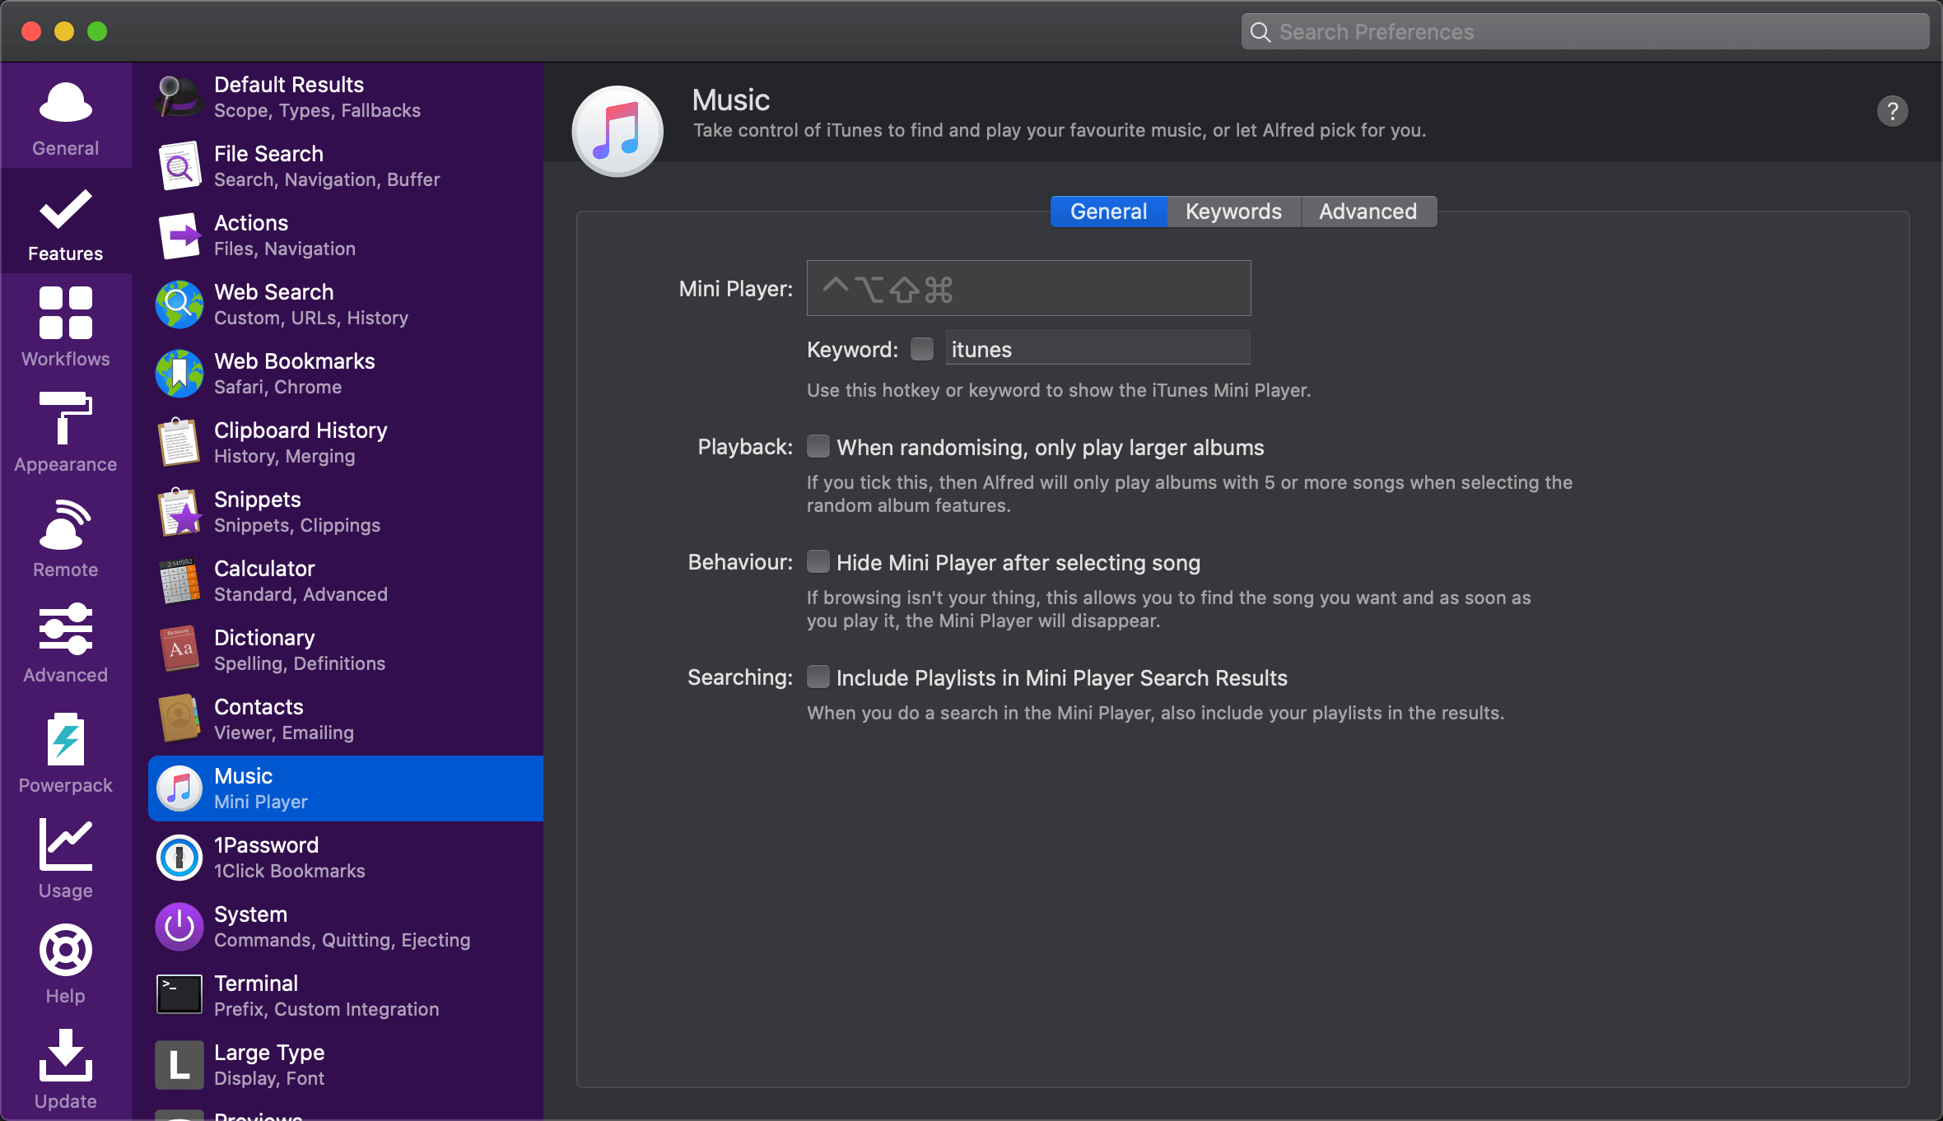Click the 'Snippets, Clippings' subtitle

pos(297,525)
